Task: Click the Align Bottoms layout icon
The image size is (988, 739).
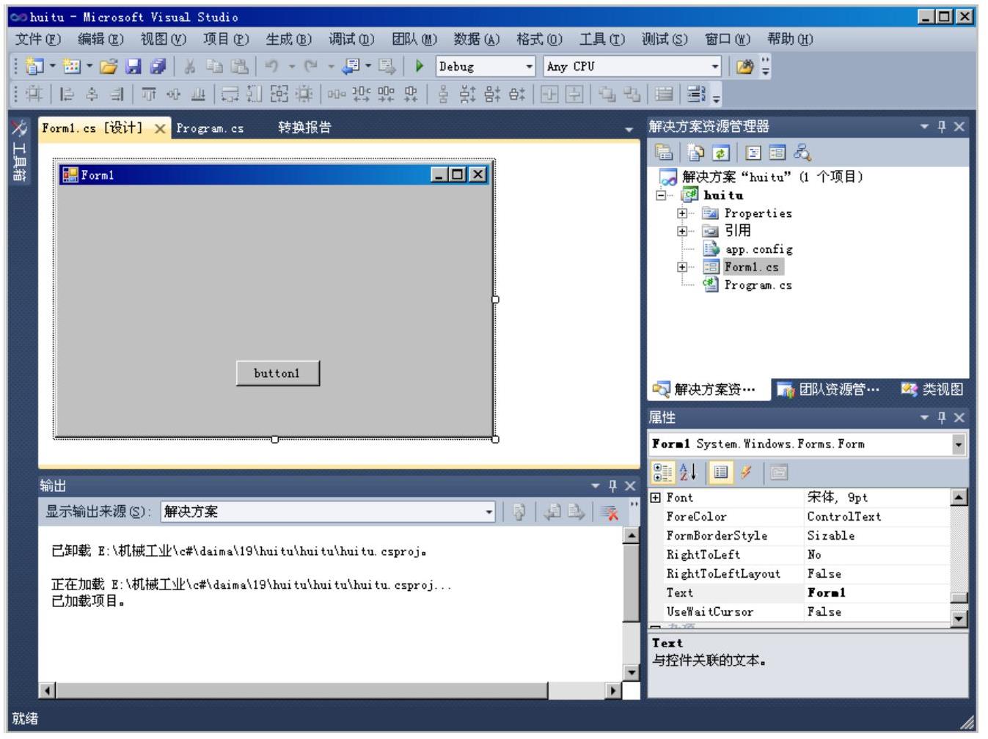Action: (198, 94)
